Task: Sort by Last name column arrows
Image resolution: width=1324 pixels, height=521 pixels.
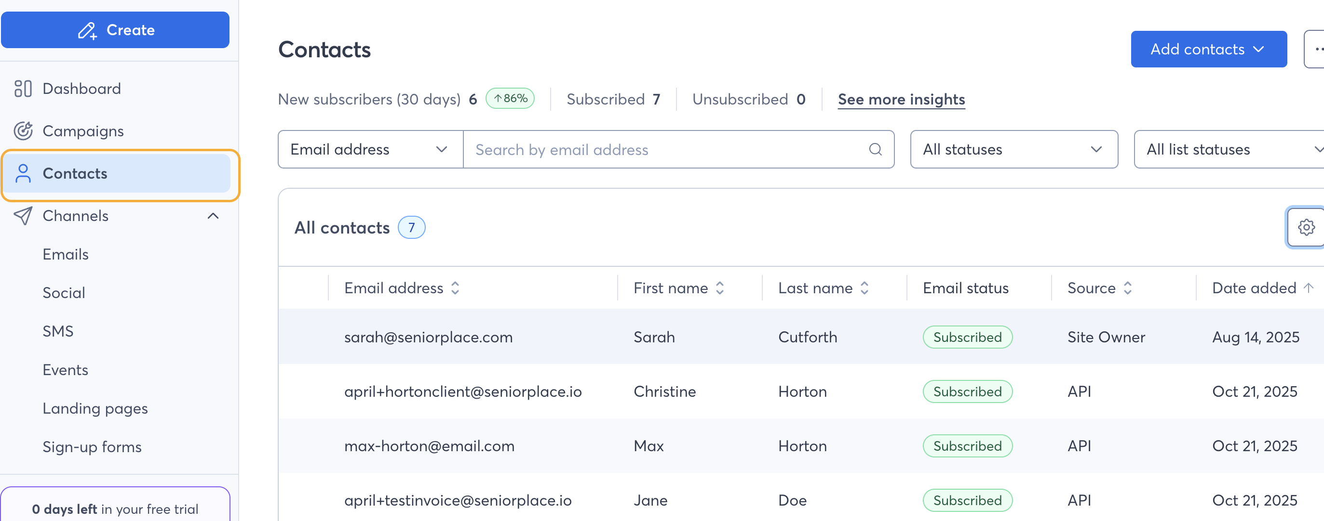Action: [864, 288]
